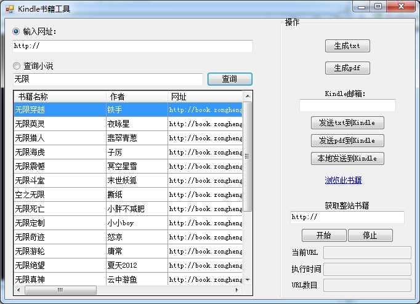Click the 生成txt button

coord(347,46)
